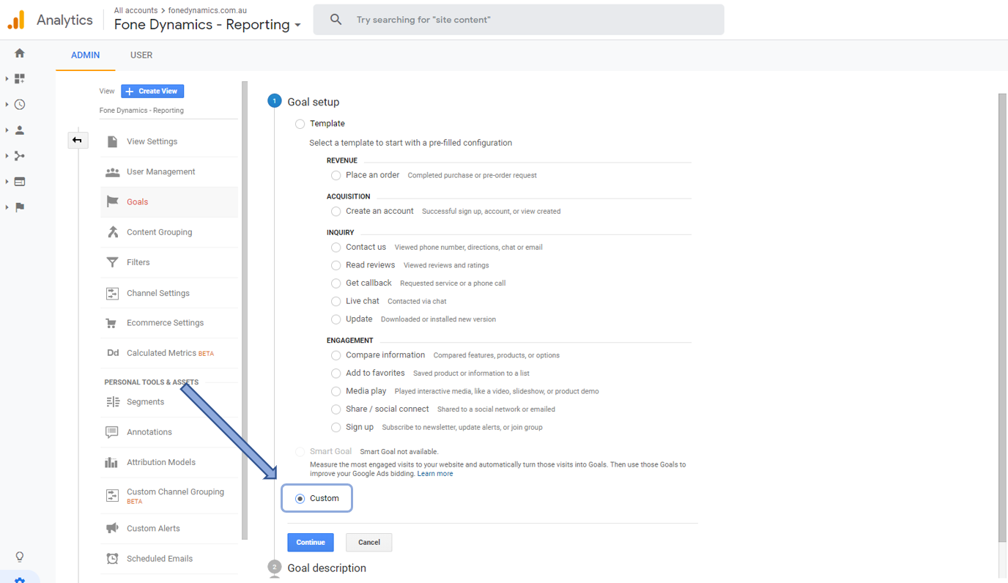Click the User Management people icon
Viewport: 1008px width, 583px height.
[x=112, y=172]
